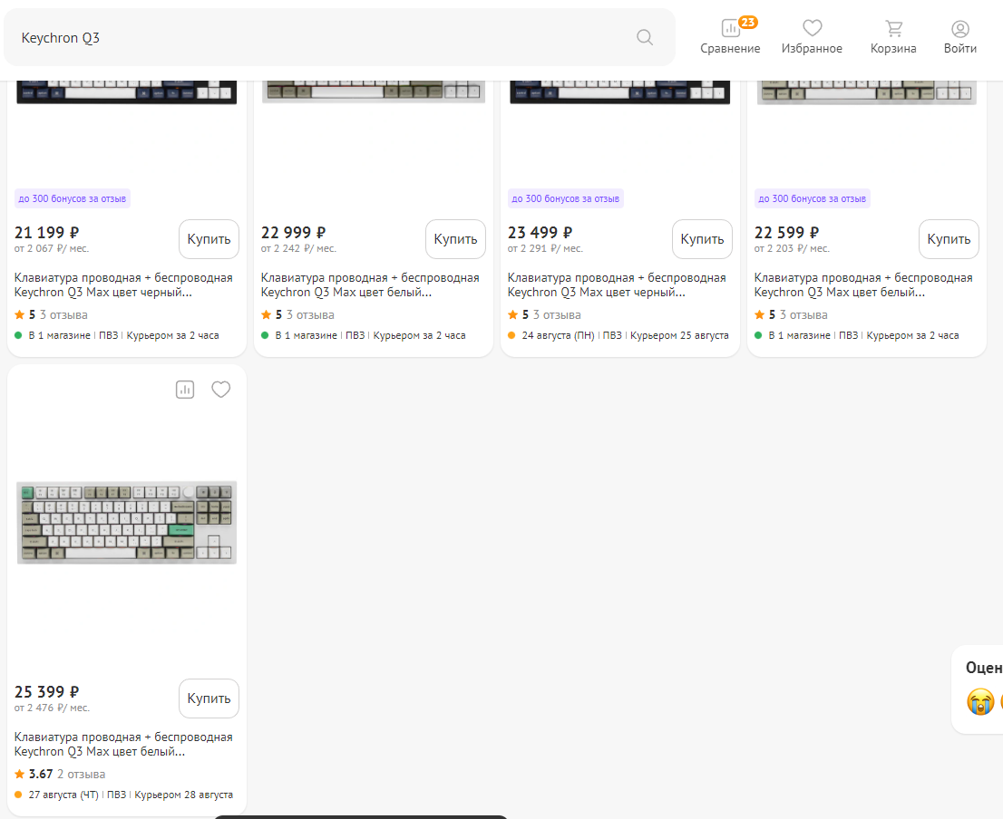
Task: Click the installment text от 2 476 ₽/ мес.
Action: pos(52,708)
